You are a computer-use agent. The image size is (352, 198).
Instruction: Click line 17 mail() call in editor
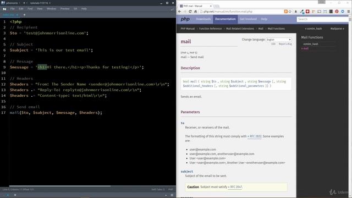(x=56, y=113)
